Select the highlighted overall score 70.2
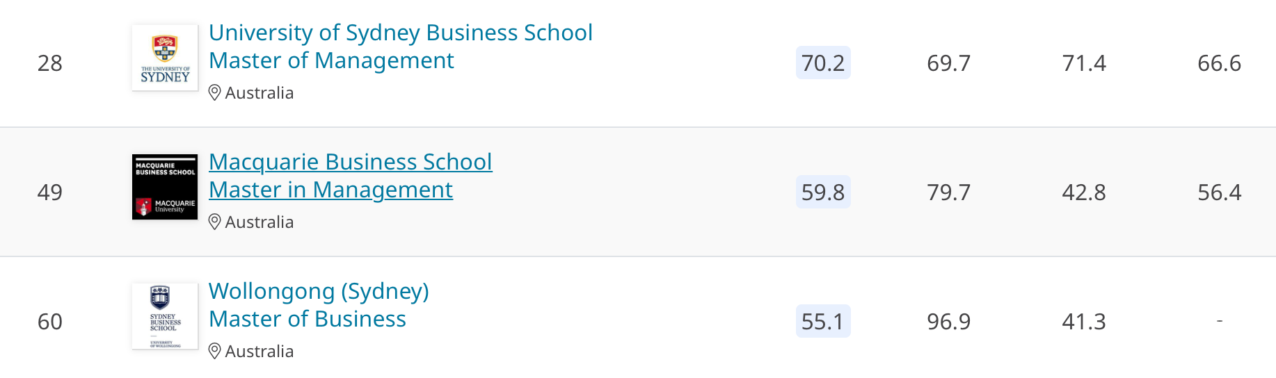The image size is (1276, 378). [823, 63]
